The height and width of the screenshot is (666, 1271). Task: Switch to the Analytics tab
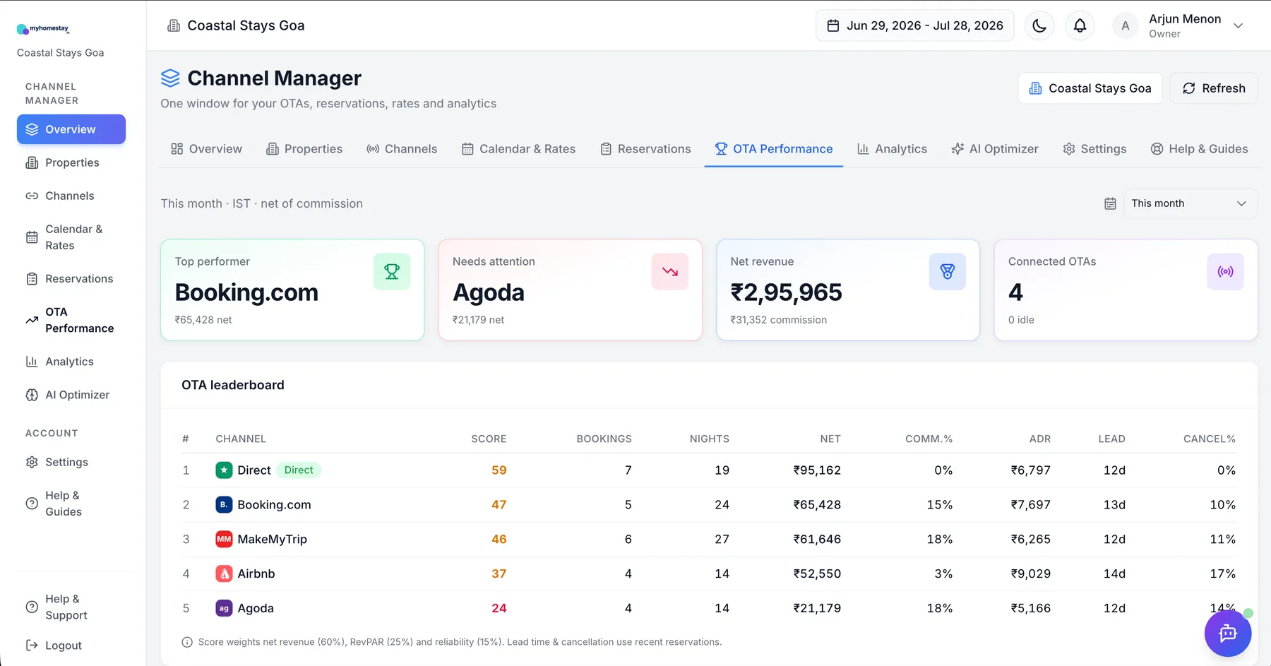892,149
